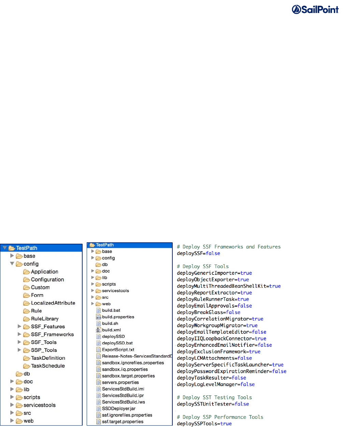Expand the SSF_Frameworks folder arrow
Screen dimensions: 343x427
[x=19, y=335]
